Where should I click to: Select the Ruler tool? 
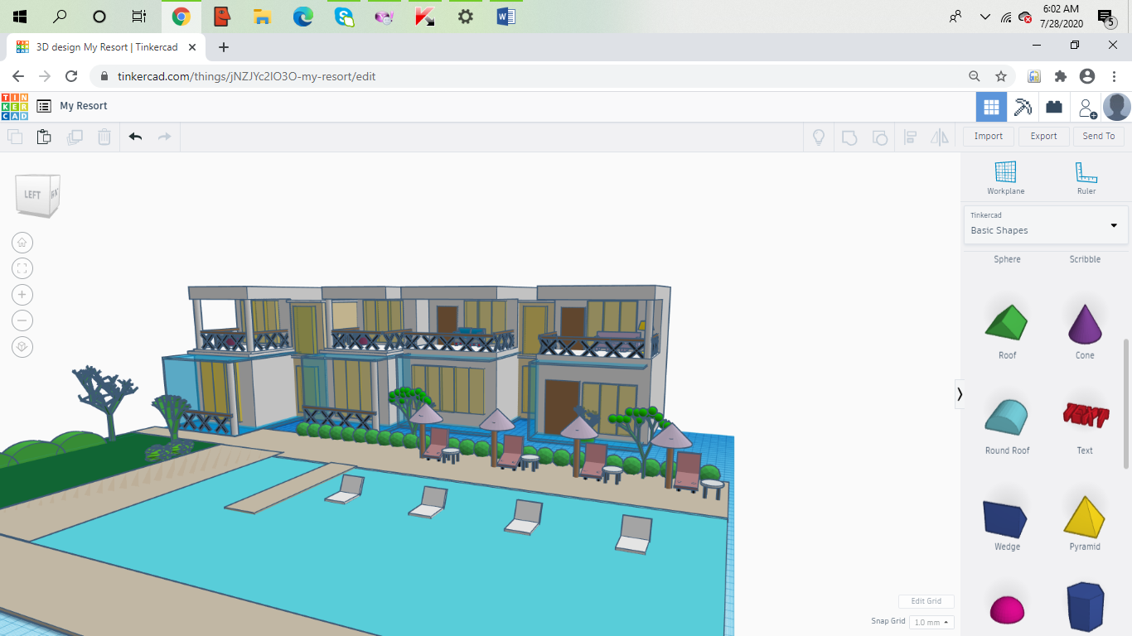pos(1086,178)
